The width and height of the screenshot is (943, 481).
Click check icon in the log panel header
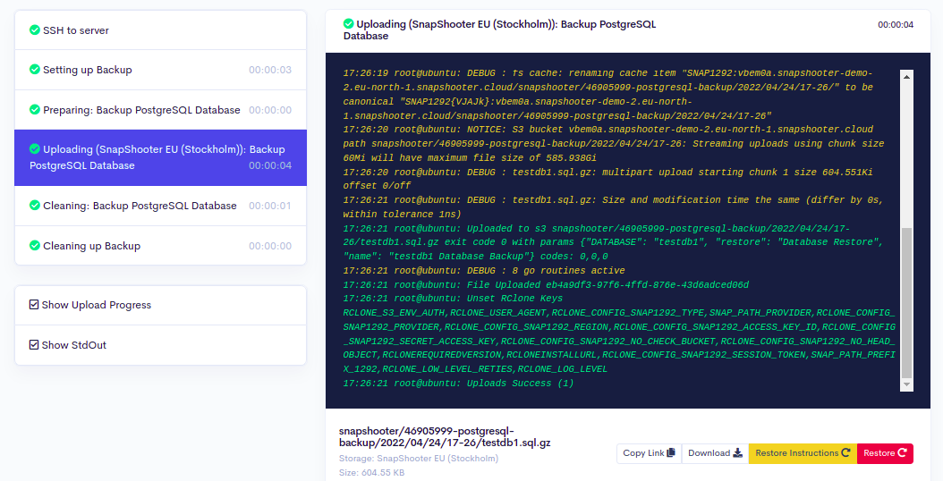coord(348,23)
